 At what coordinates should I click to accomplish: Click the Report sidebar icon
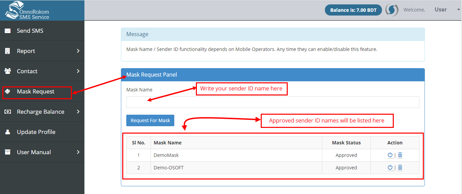pos(7,51)
